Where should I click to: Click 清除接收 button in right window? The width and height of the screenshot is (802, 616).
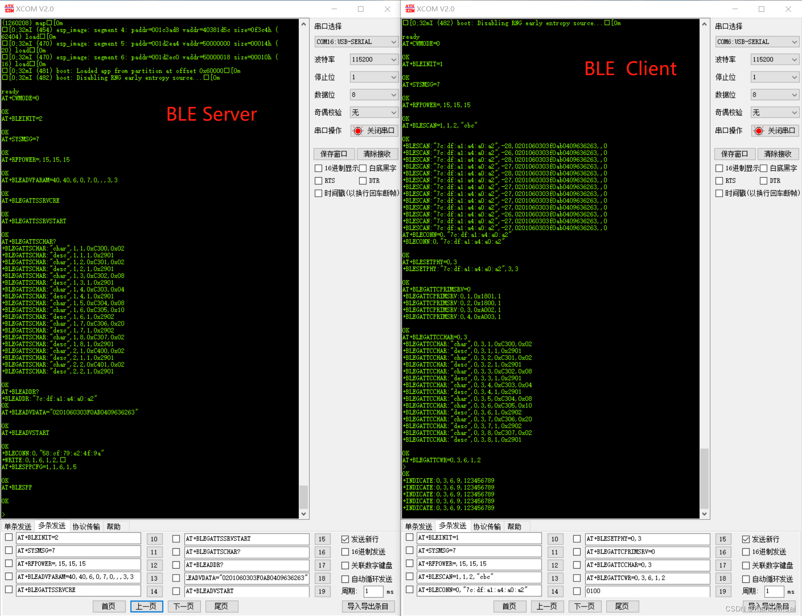point(778,154)
